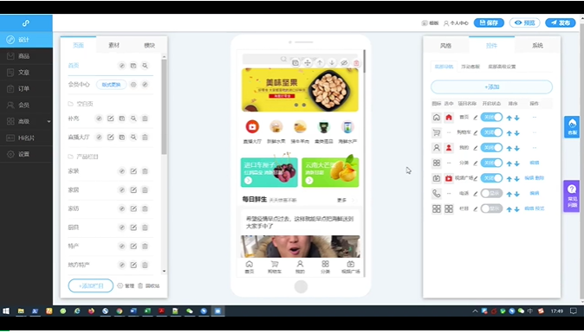Enable the 栏目 navigation switch
The image size is (584, 333).
(491, 208)
